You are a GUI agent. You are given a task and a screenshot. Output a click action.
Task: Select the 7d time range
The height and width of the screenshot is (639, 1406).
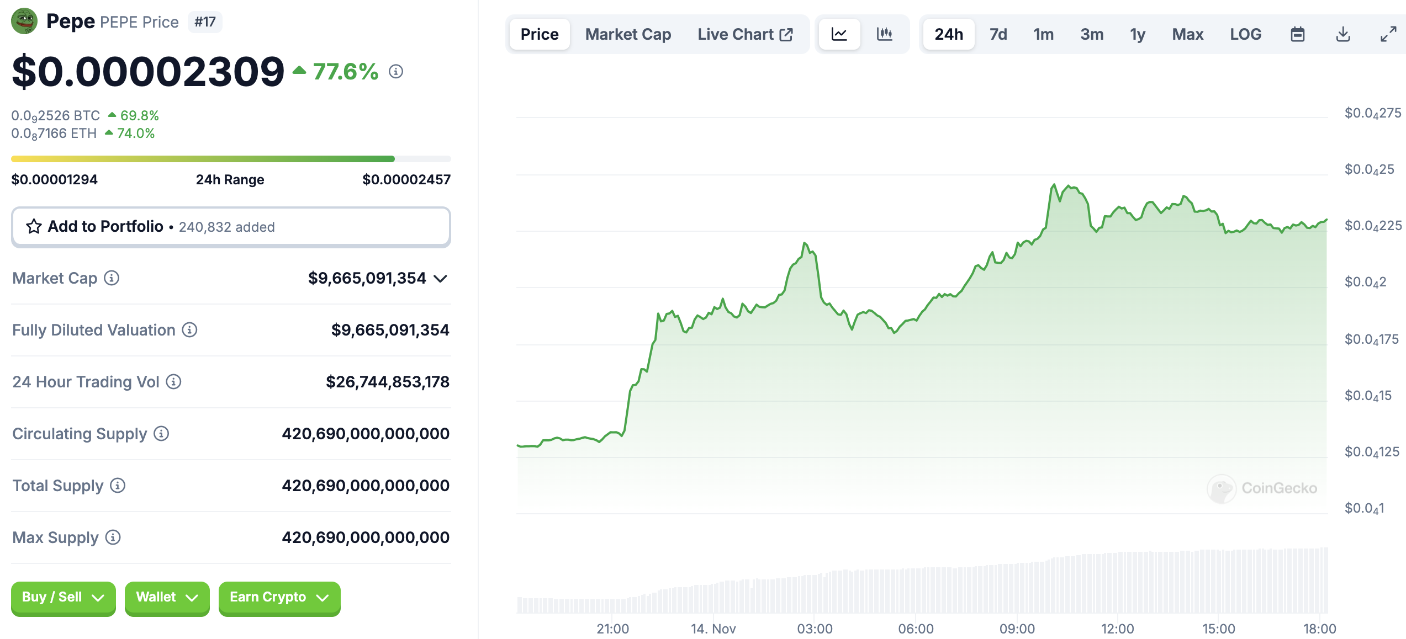coord(997,34)
